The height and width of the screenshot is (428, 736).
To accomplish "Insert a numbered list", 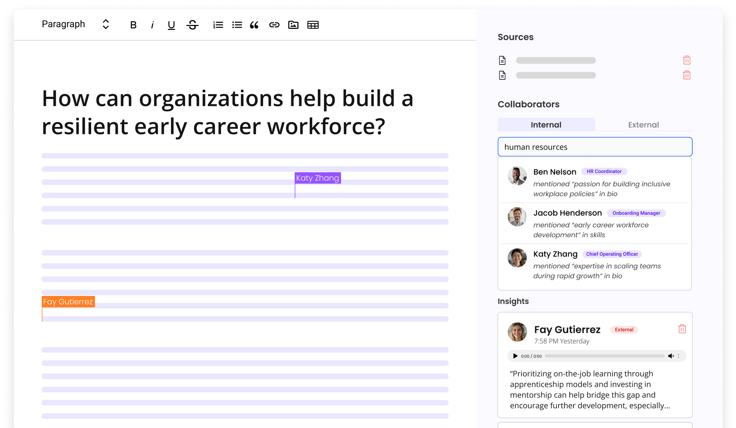I will click(x=218, y=25).
